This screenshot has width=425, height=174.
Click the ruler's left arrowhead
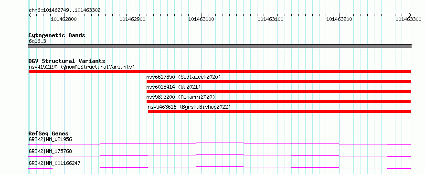coord(30,15)
